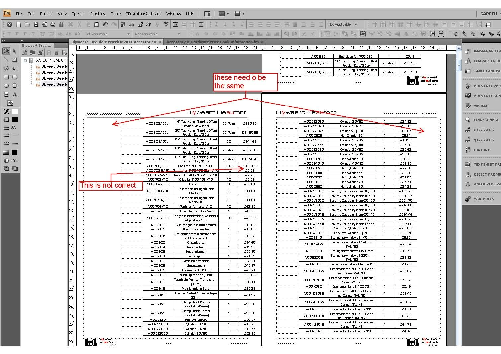The width and height of the screenshot is (501, 354).
Task: Click the Blyweert Beauf... book panel tab
Action: coord(37,45)
